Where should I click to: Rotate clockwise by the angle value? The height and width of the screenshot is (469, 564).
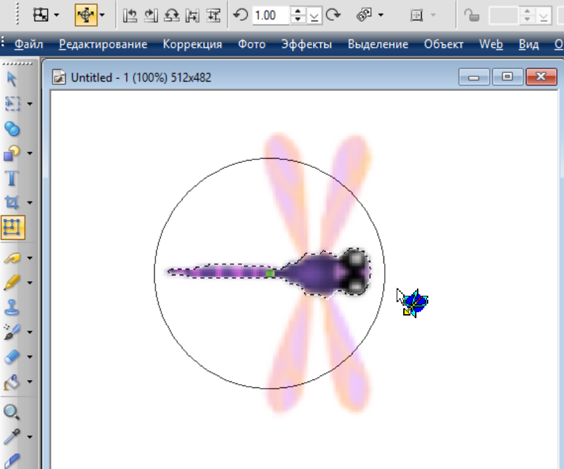[x=333, y=15]
